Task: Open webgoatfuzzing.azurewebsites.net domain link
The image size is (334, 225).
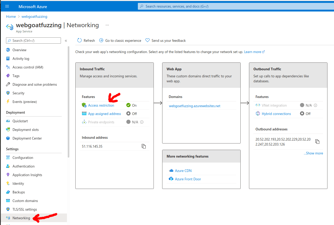Action: point(195,106)
